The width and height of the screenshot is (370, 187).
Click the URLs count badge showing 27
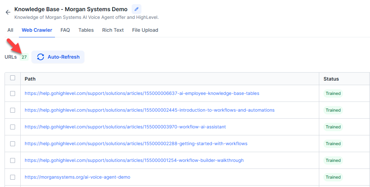tap(24, 57)
